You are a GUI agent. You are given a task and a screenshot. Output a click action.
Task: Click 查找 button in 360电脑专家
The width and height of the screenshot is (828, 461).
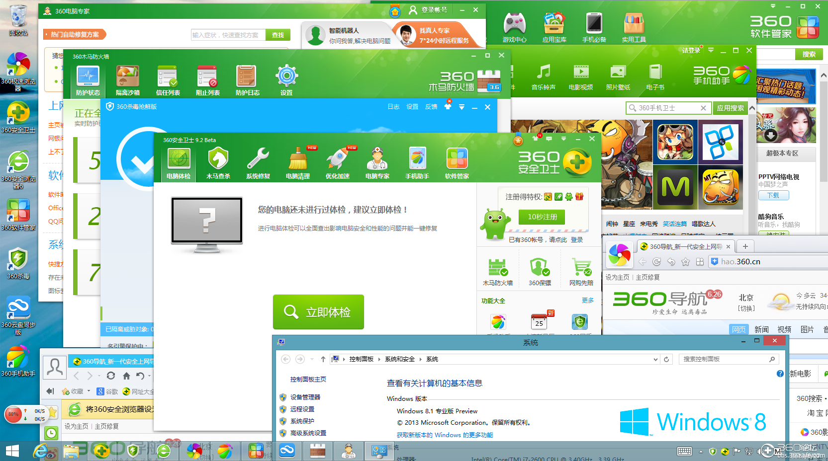click(278, 35)
